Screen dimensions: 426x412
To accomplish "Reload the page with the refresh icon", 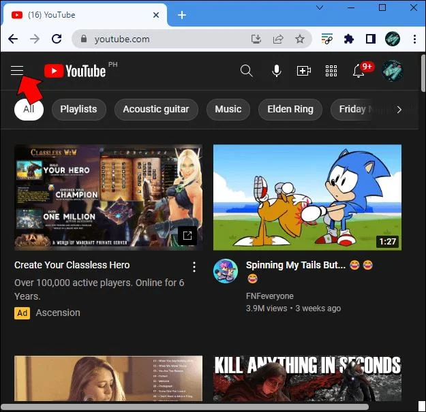I will (57, 39).
